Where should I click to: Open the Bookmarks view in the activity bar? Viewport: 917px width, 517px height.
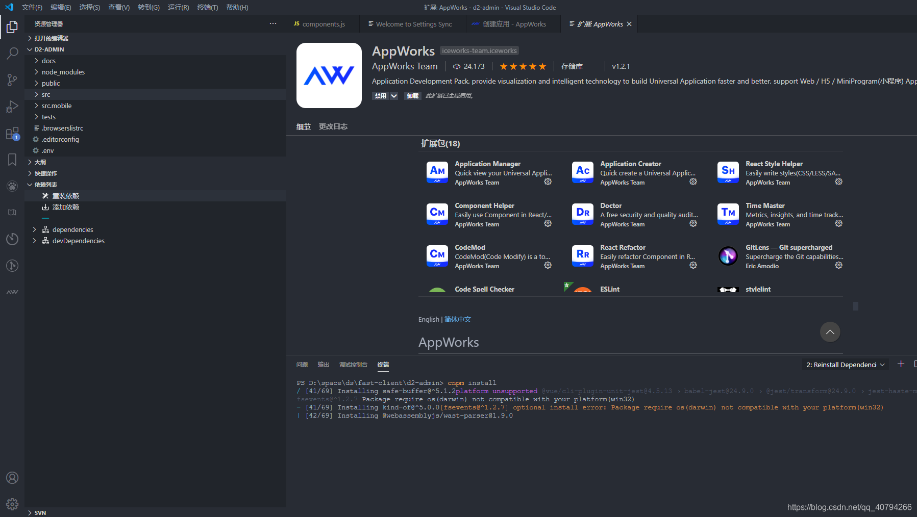(x=12, y=160)
